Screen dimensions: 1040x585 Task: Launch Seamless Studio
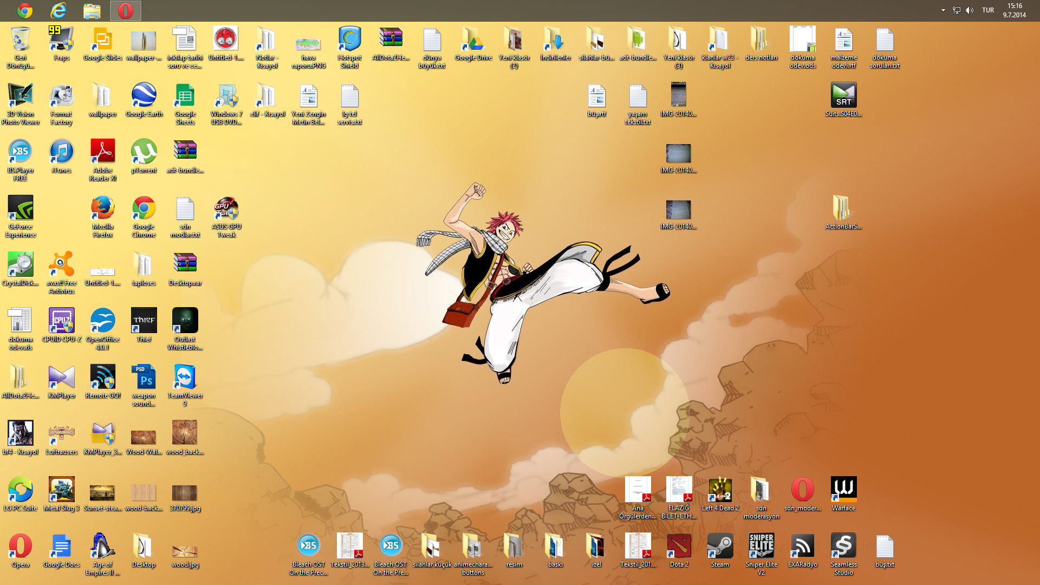click(x=844, y=555)
